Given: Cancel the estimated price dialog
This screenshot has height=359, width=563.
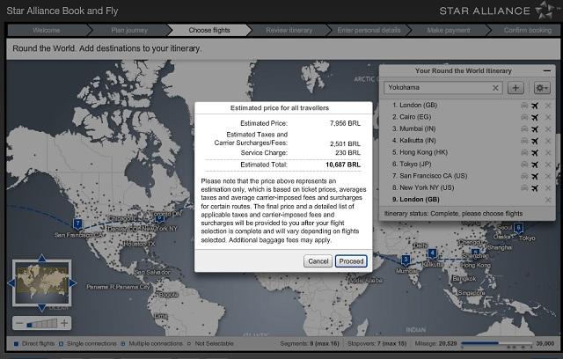Looking at the screenshot, I should (x=318, y=261).
